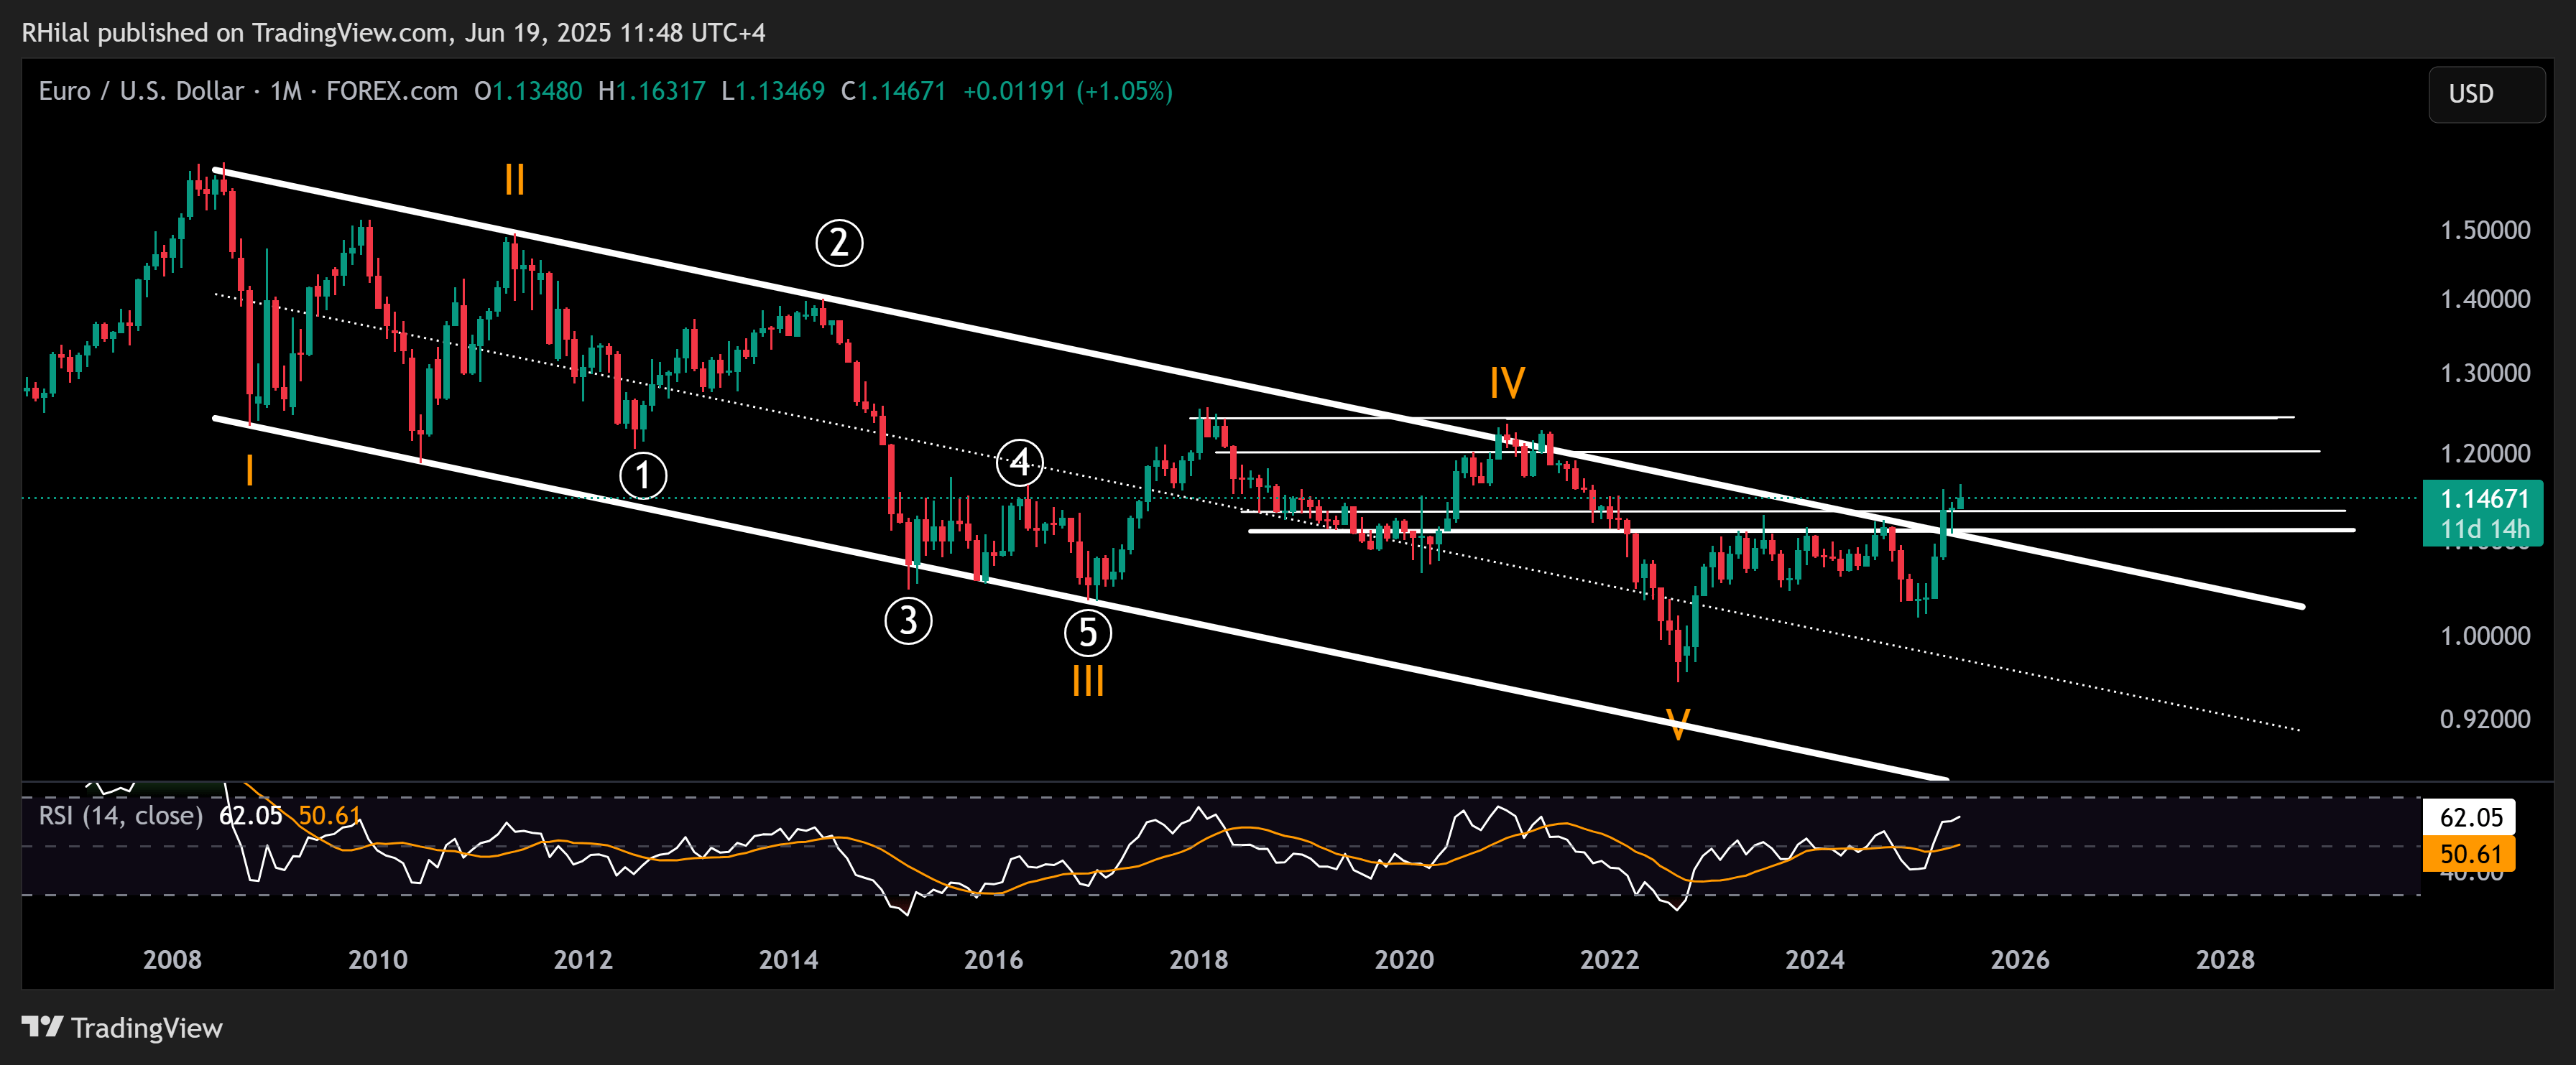
Task: Click the 1.40000 price axis label
Action: [2485, 299]
